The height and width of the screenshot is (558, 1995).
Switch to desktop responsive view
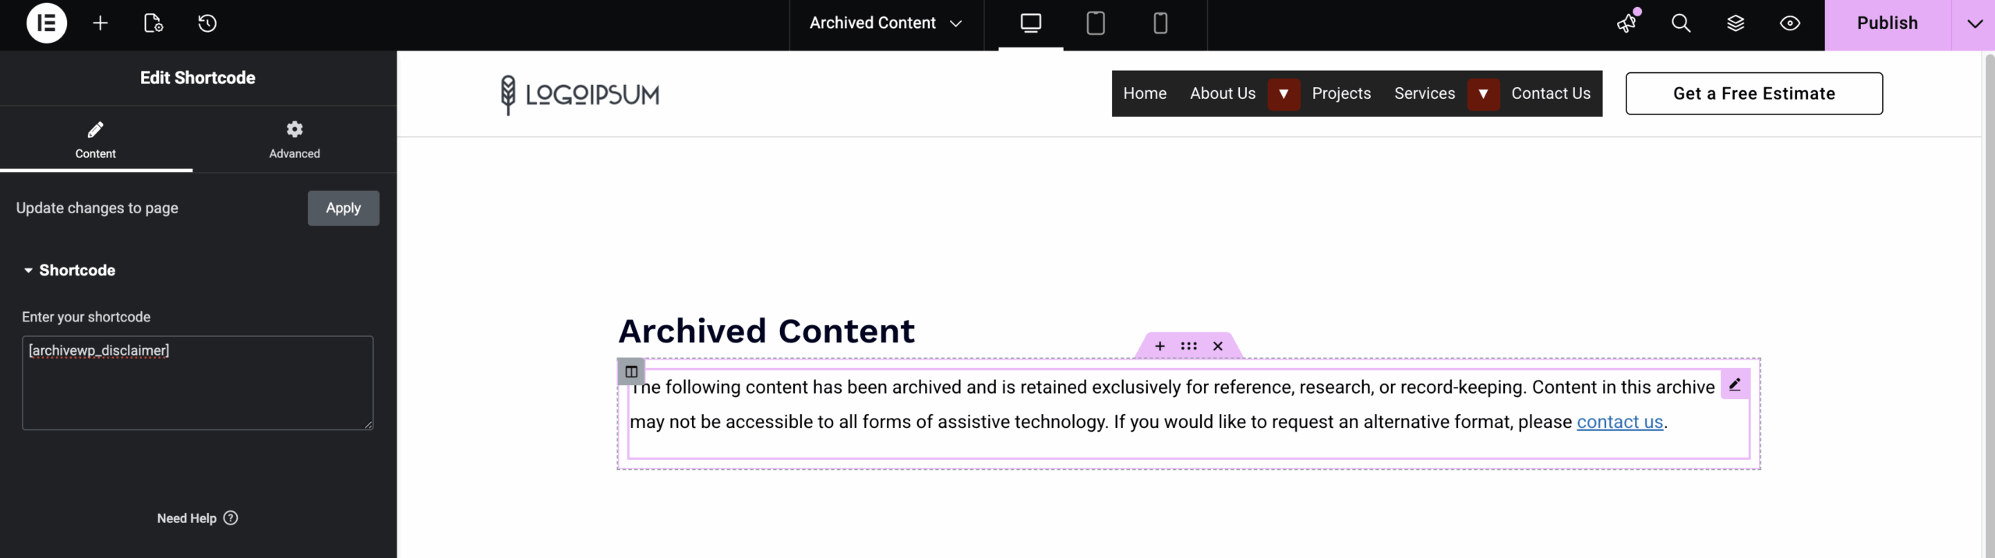pos(1031,23)
